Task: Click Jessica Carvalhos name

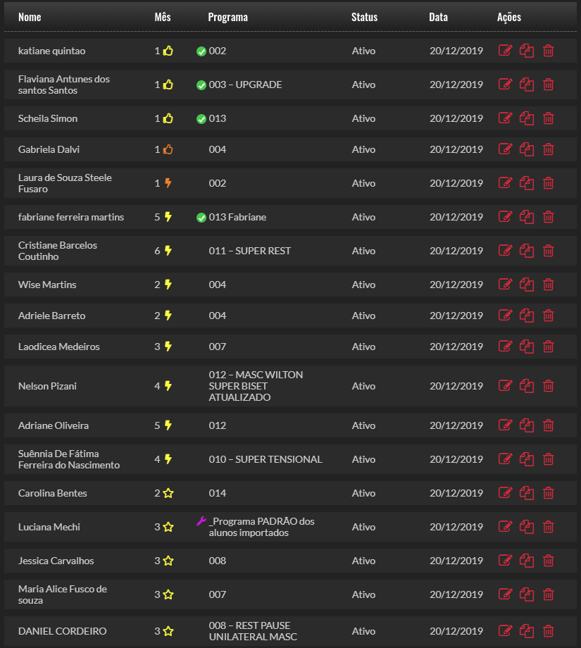Action: (56, 561)
